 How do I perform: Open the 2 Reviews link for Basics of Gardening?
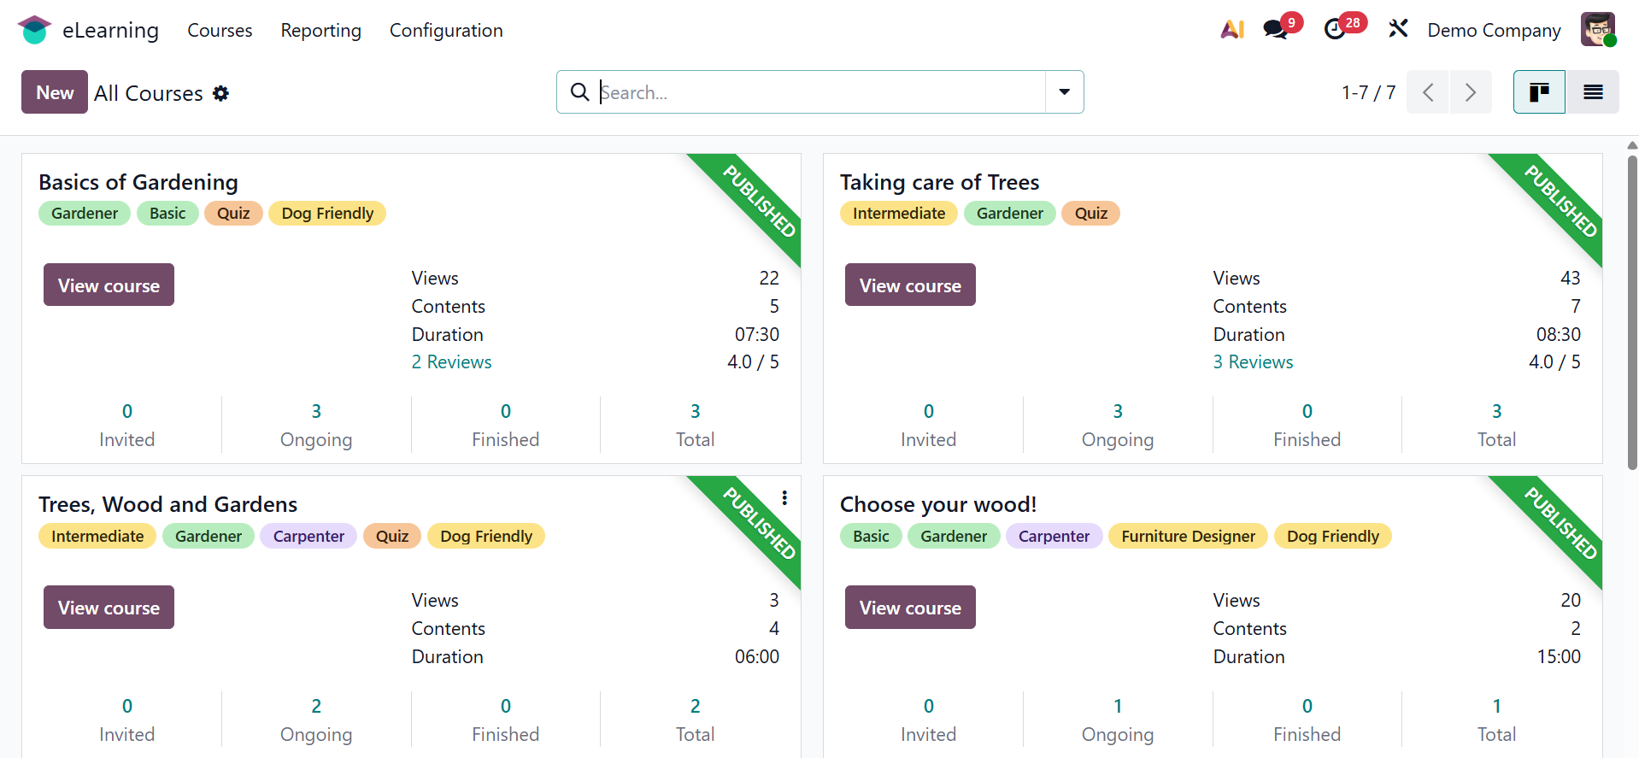[451, 362]
